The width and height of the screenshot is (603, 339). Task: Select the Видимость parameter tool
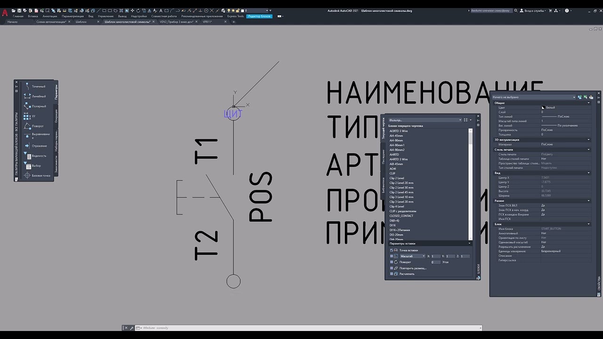tap(35, 155)
